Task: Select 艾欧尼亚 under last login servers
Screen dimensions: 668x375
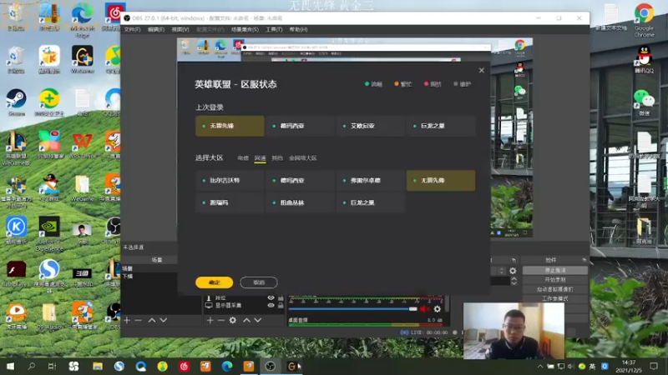Action: point(370,126)
